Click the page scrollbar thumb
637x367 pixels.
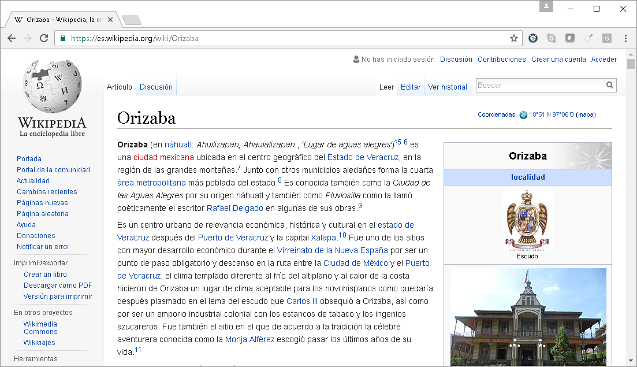pos(631,64)
